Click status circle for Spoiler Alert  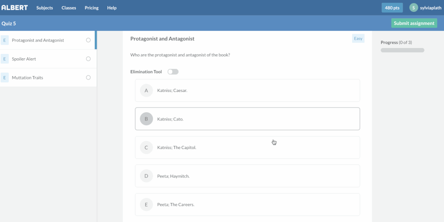coord(88,59)
